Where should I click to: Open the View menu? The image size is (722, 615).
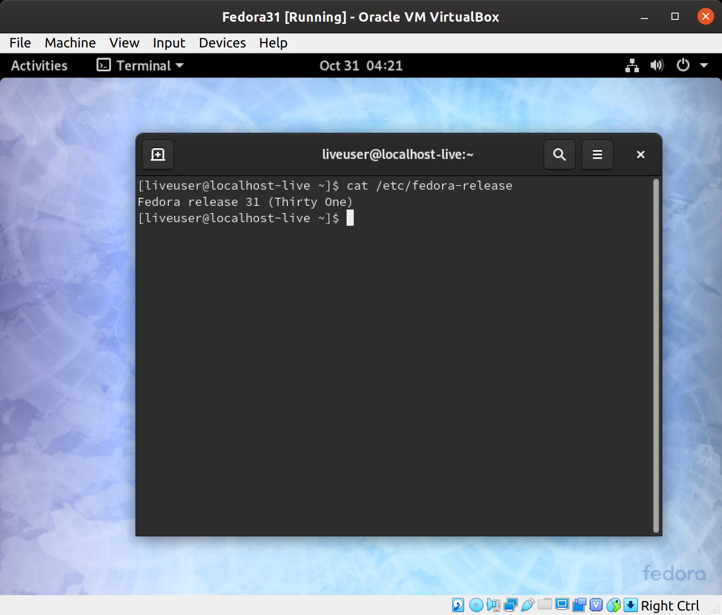click(x=125, y=43)
